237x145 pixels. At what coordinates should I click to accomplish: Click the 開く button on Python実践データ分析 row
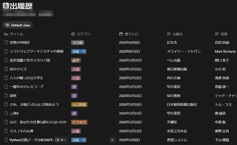click(x=61, y=140)
